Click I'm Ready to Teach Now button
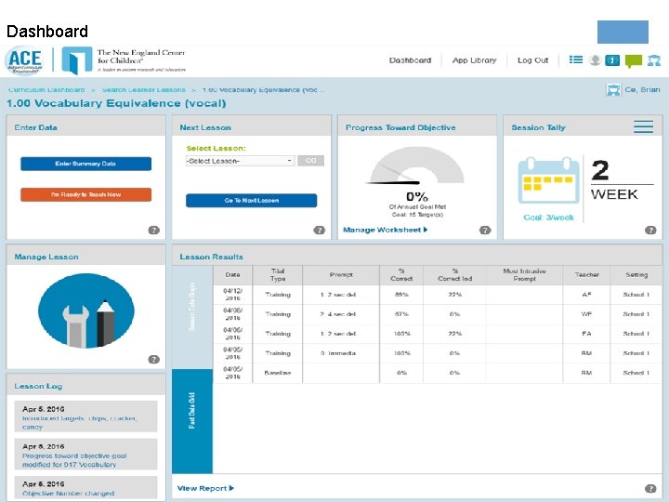Image resolution: width=669 pixels, height=502 pixels. click(85, 194)
